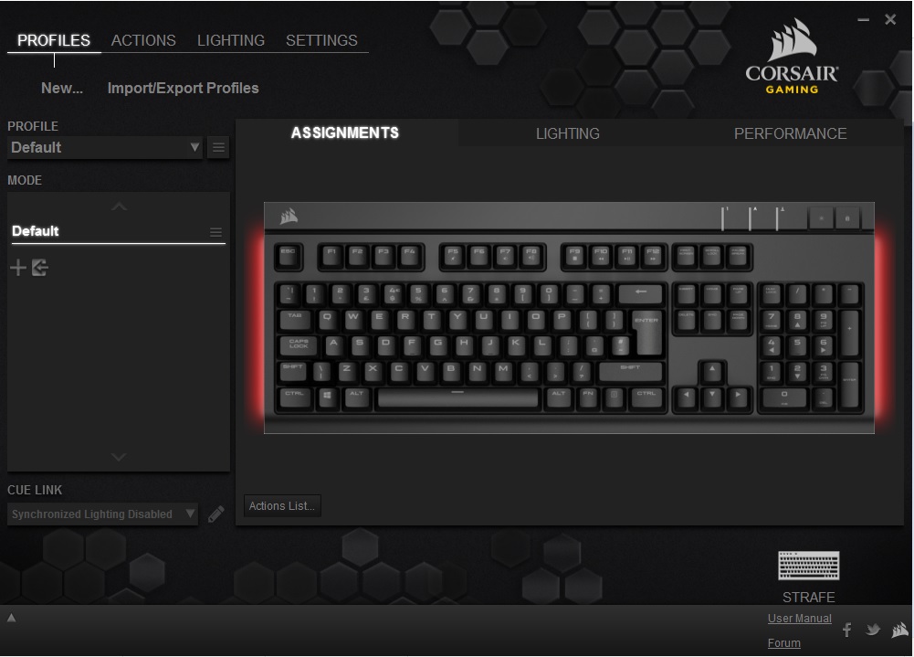Open the User Manual link
The width and height of the screenshot is (914, 657).
tap(799, 619)
